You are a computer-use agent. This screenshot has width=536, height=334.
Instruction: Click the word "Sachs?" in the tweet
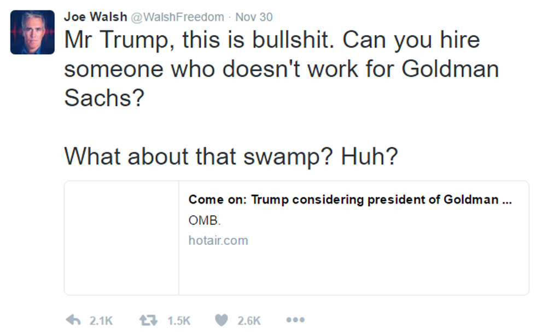[x=104, y=98]
